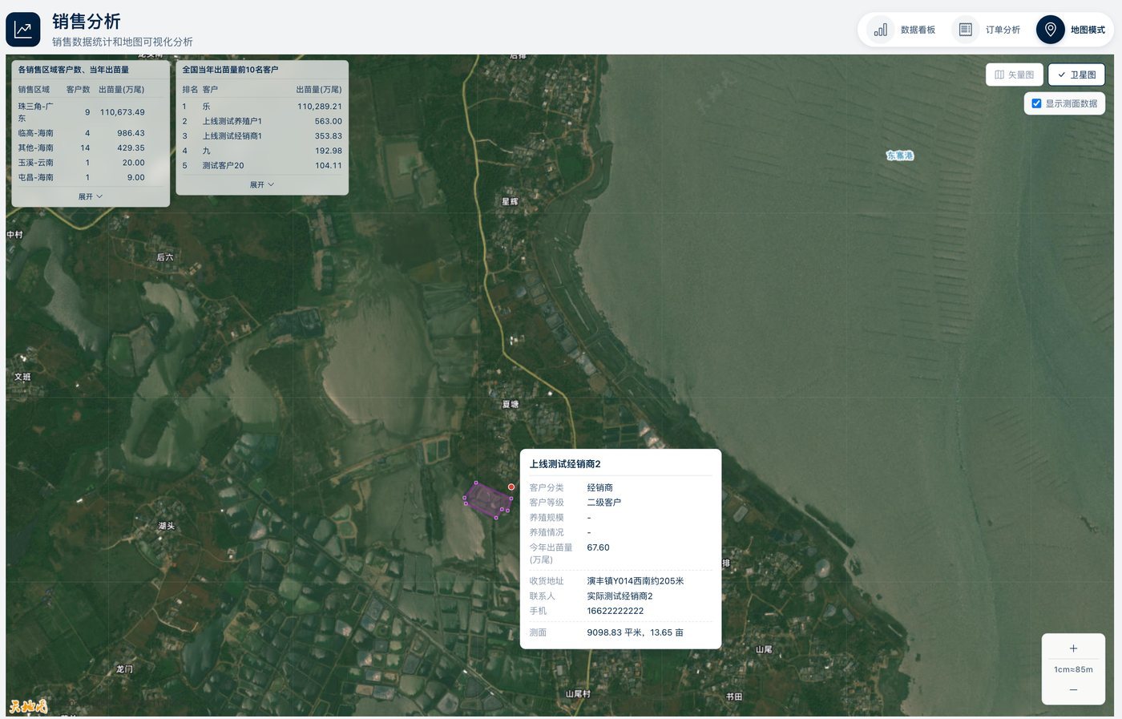This screenshot has height=719, width=1122.
Task: Uncheck the 显示测面数据 checkbox
Action: pyautogui.click(x=1036, y=103)
